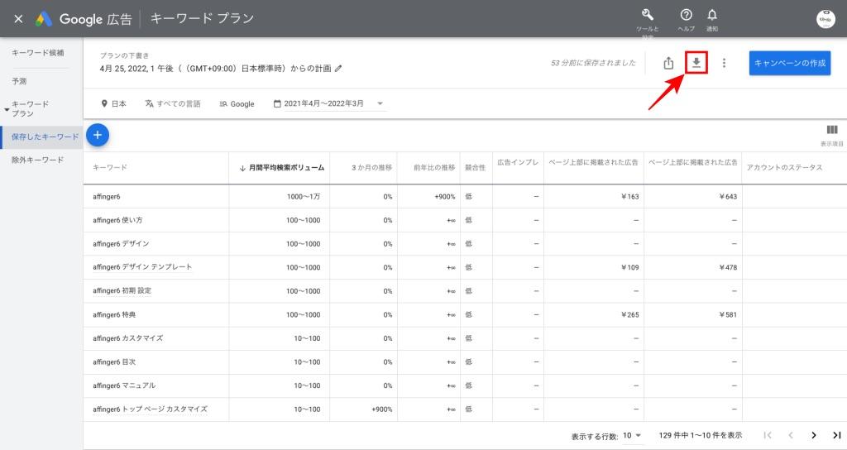Change the 日本 location filter
Viewport: 847px width, 450px height.
[113, 103]
